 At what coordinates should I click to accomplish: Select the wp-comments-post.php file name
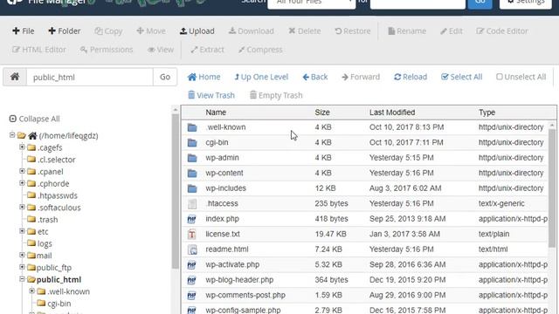tap(245, 295)
